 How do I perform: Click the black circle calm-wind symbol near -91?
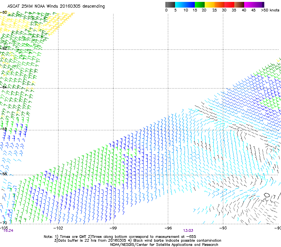pyautogui.click(x=267, y=195)
